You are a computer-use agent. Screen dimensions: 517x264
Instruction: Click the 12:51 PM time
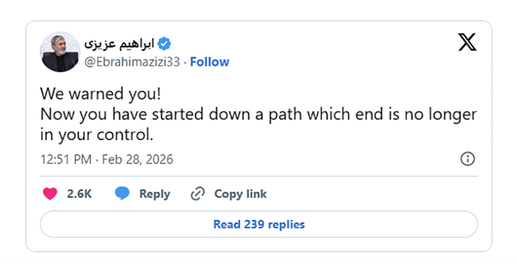click(65, 159)
